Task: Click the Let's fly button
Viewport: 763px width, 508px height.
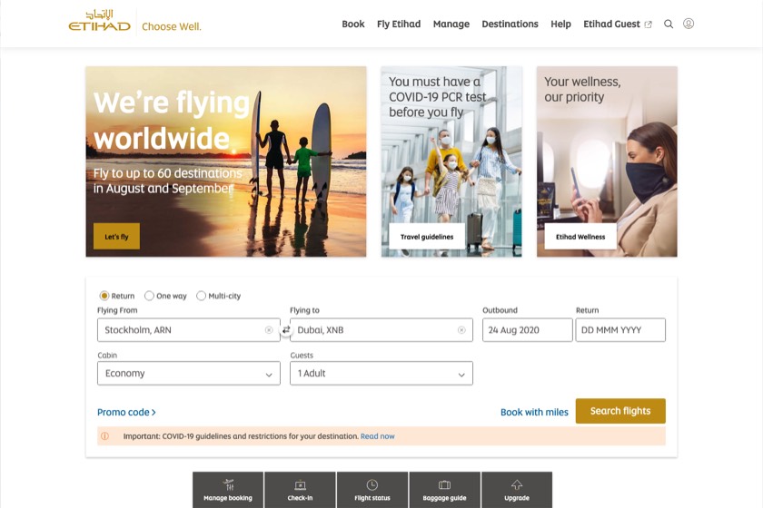Action: [116, 236]
